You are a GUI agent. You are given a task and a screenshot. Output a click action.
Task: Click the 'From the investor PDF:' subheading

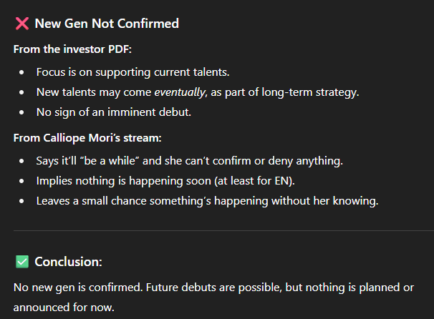point(72,49)
